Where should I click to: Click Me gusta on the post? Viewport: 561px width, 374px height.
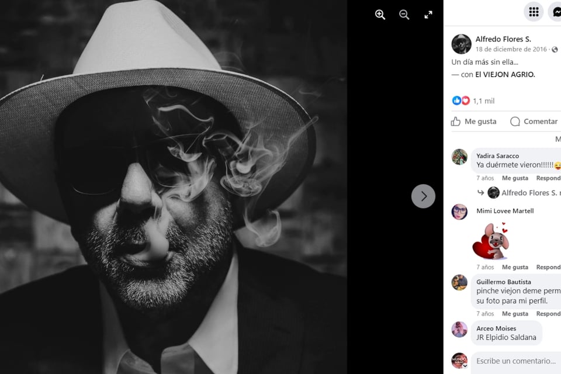[474, 122]
